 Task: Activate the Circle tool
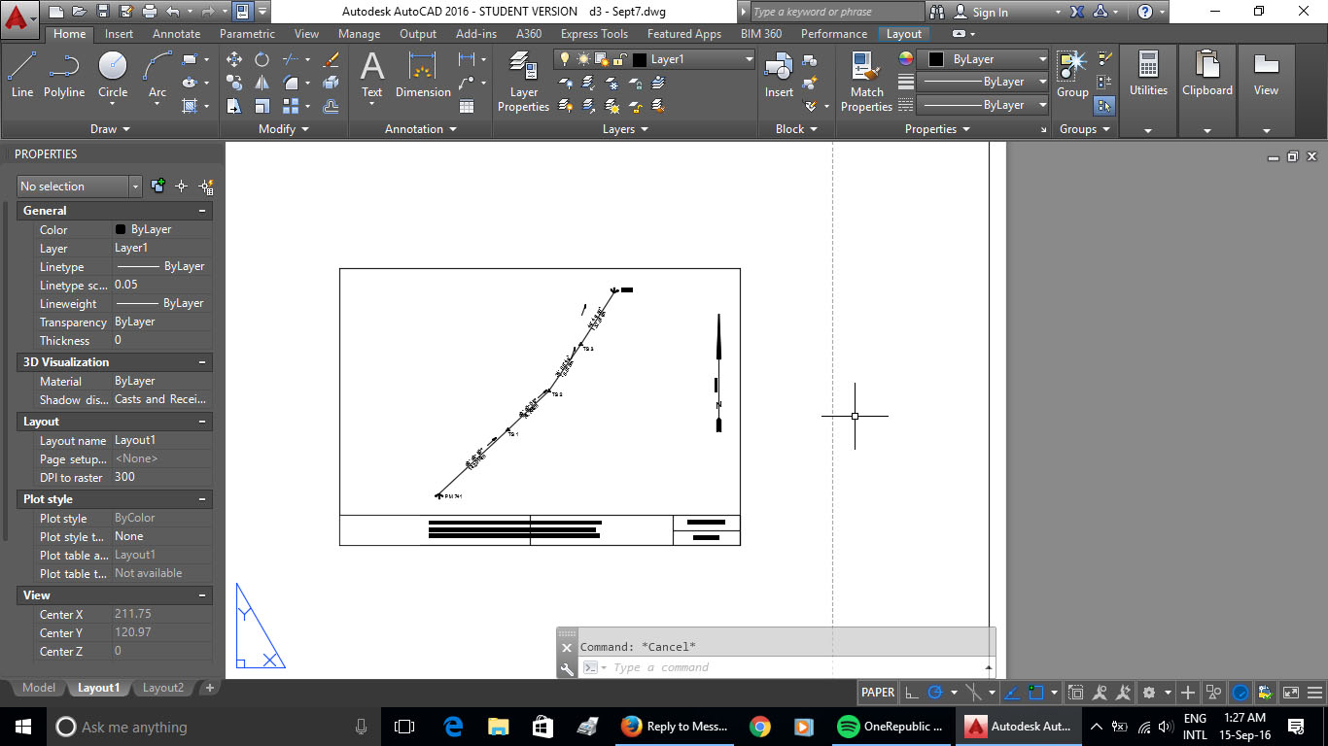(113, 75)
